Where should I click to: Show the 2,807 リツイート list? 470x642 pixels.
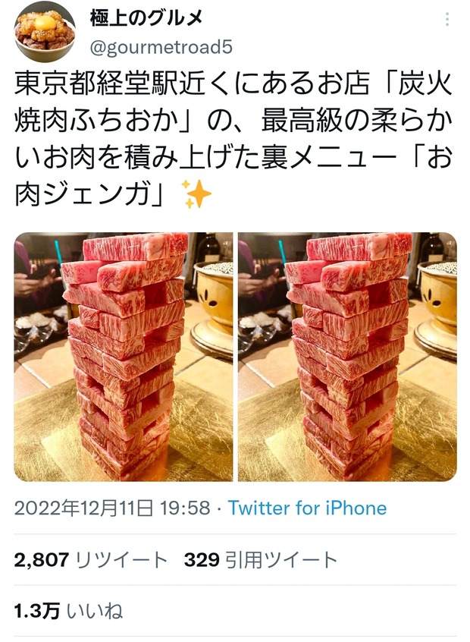[91, 560]
